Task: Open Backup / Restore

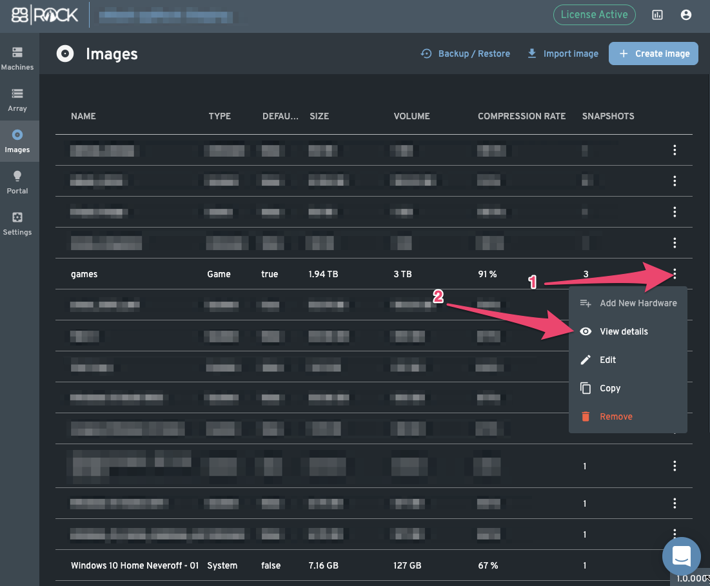Action: tap(465, 54)
